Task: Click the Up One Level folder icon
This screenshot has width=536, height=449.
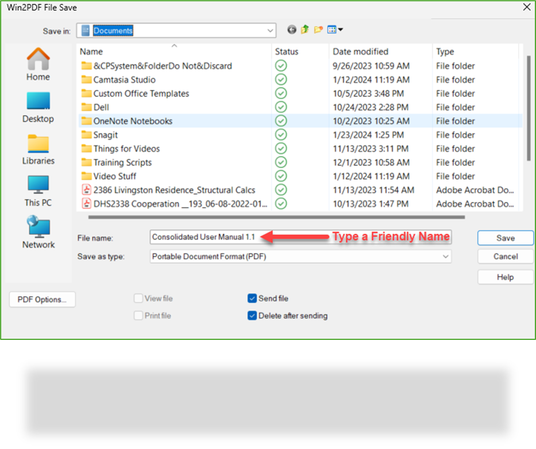Action: click(304, 29)
